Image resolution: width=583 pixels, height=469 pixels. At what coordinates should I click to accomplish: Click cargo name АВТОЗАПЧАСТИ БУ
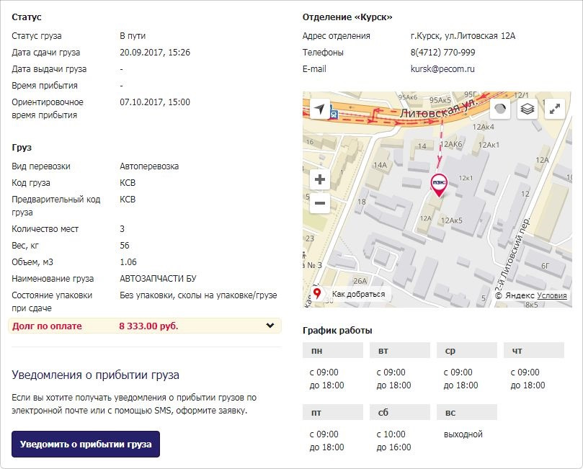coord(158,279)
